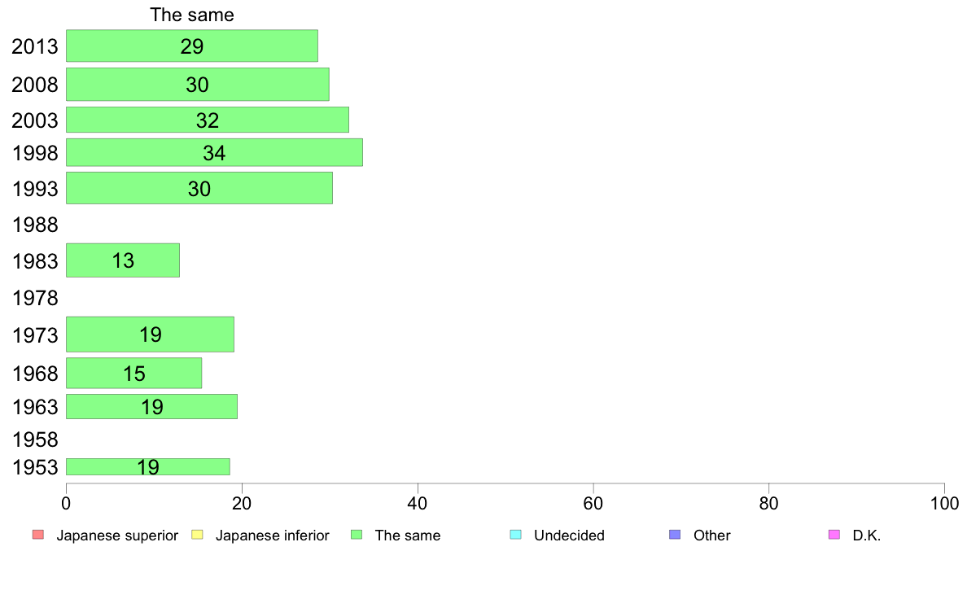Click the D.K. magenta legend swatch
Image resolution: width=967 pixels, height=599 pixels.
[x=834, y=534]
